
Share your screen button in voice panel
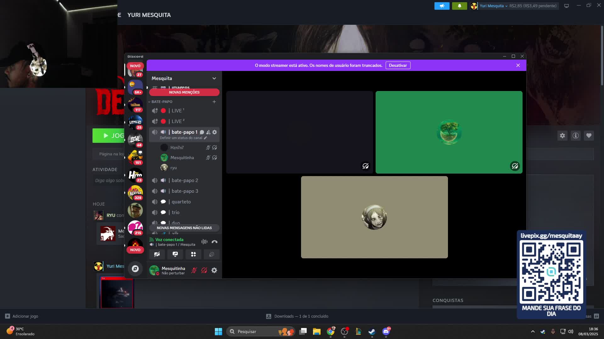175,254
